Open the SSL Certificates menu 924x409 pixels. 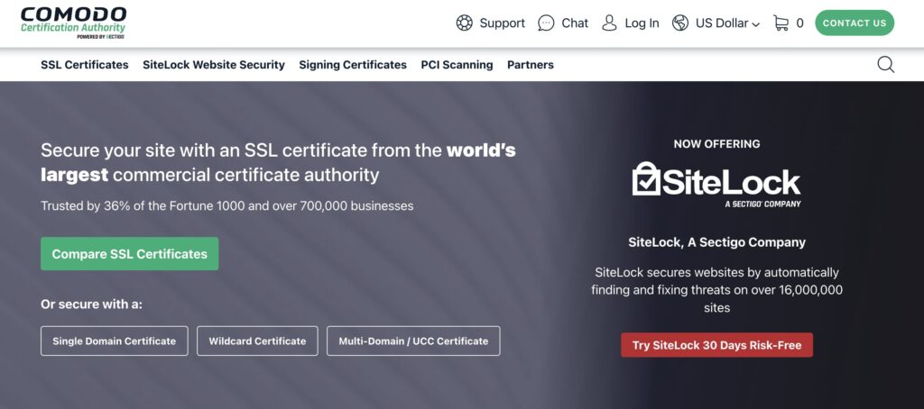tap(84, 65)
